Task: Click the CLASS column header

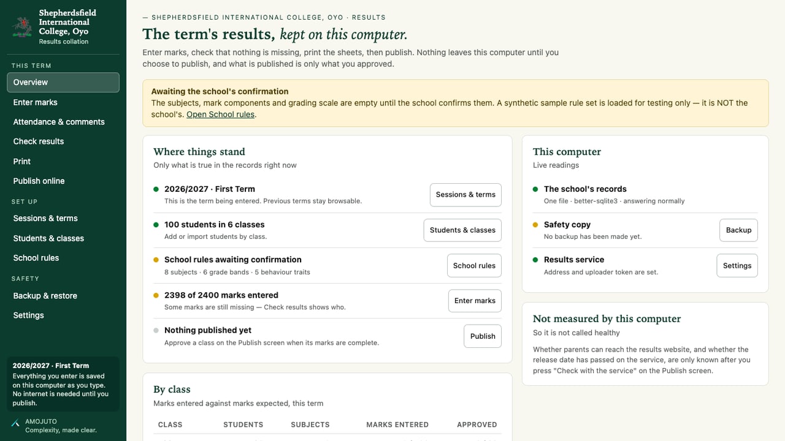Action: (170, 424)
